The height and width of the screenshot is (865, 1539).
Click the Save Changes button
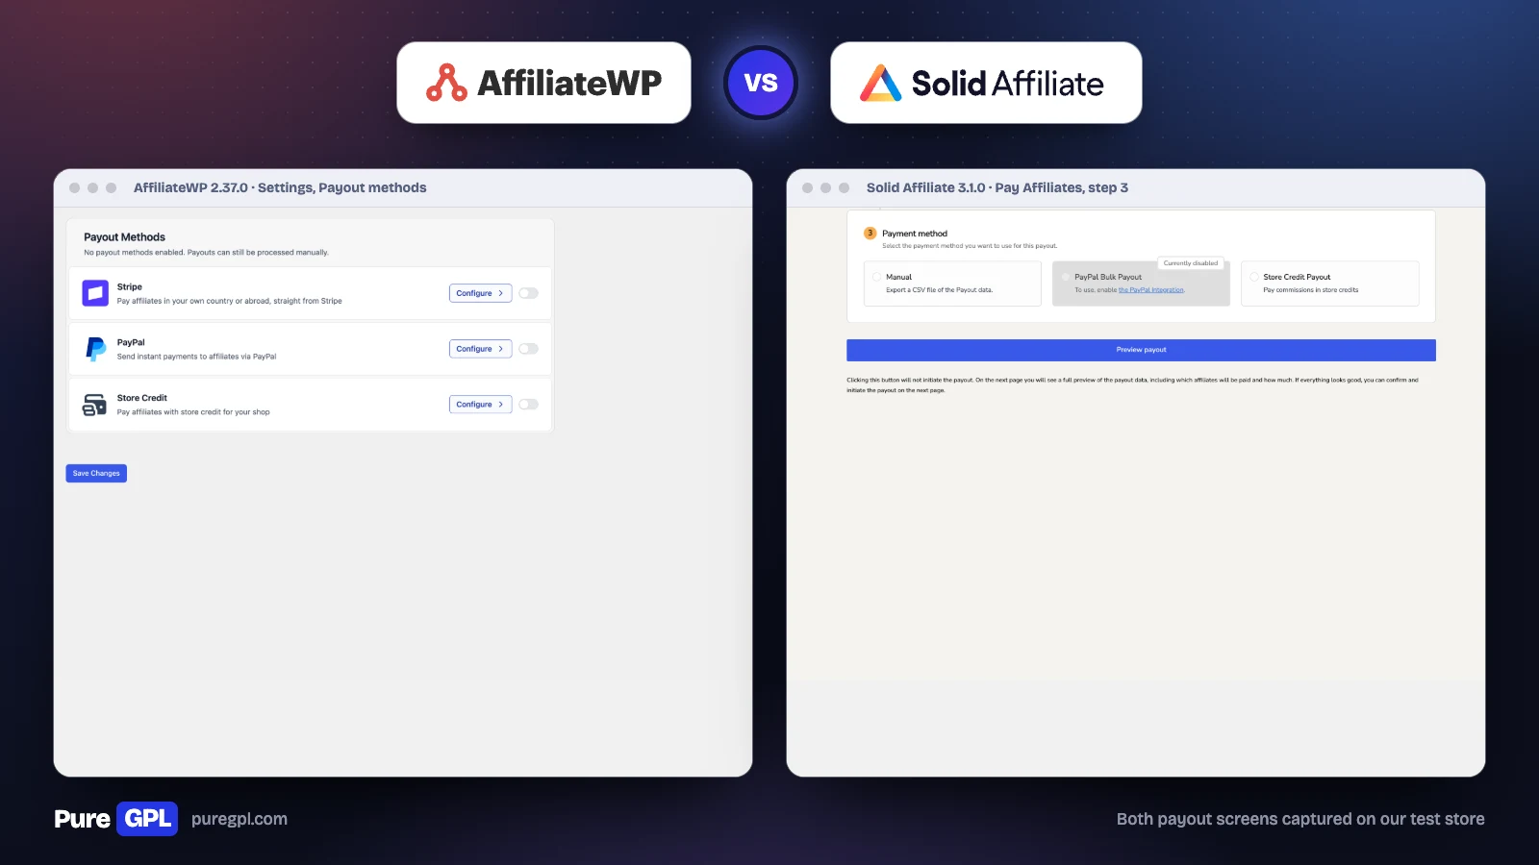coord(96,473)
